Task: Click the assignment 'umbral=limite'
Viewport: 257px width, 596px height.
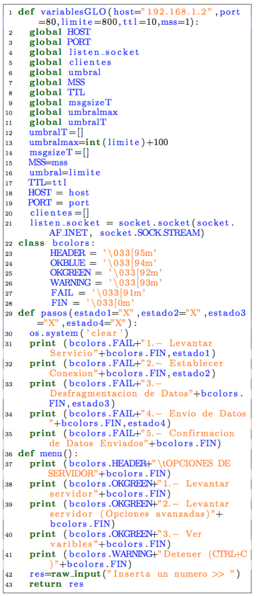Action: (x=65, y=172)
